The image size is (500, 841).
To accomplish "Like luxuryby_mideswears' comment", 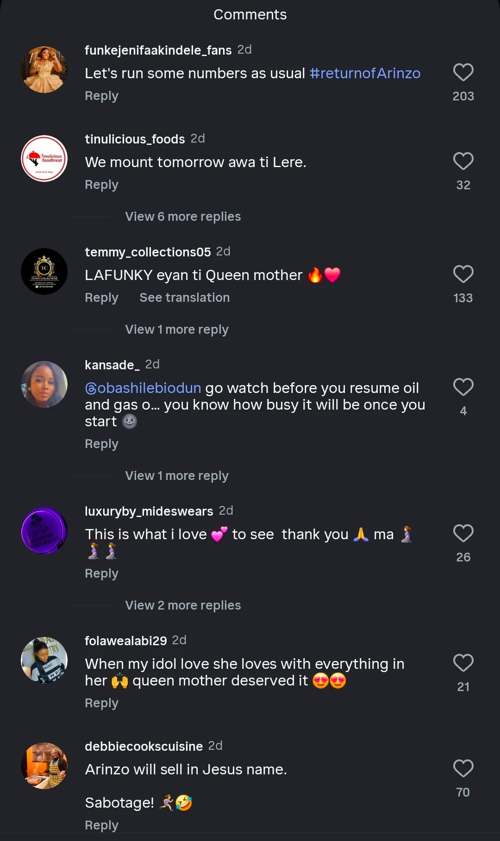I will pyautogui.click(x=463, y=534).
